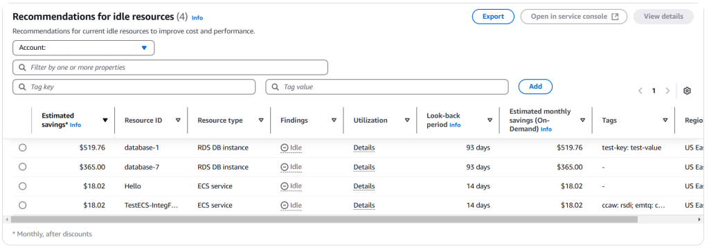Sort by Resource ID column
The height and width of the screenshot is (250, 709).
pos(178,120)
